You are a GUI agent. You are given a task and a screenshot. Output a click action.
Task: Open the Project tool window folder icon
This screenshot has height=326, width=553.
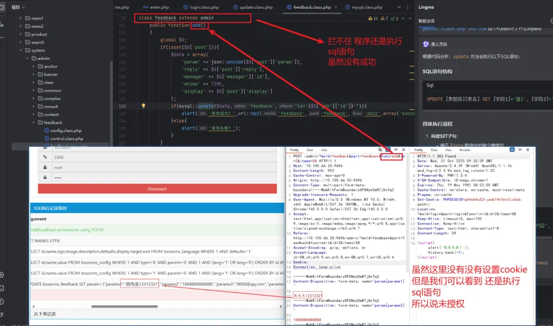2,7
